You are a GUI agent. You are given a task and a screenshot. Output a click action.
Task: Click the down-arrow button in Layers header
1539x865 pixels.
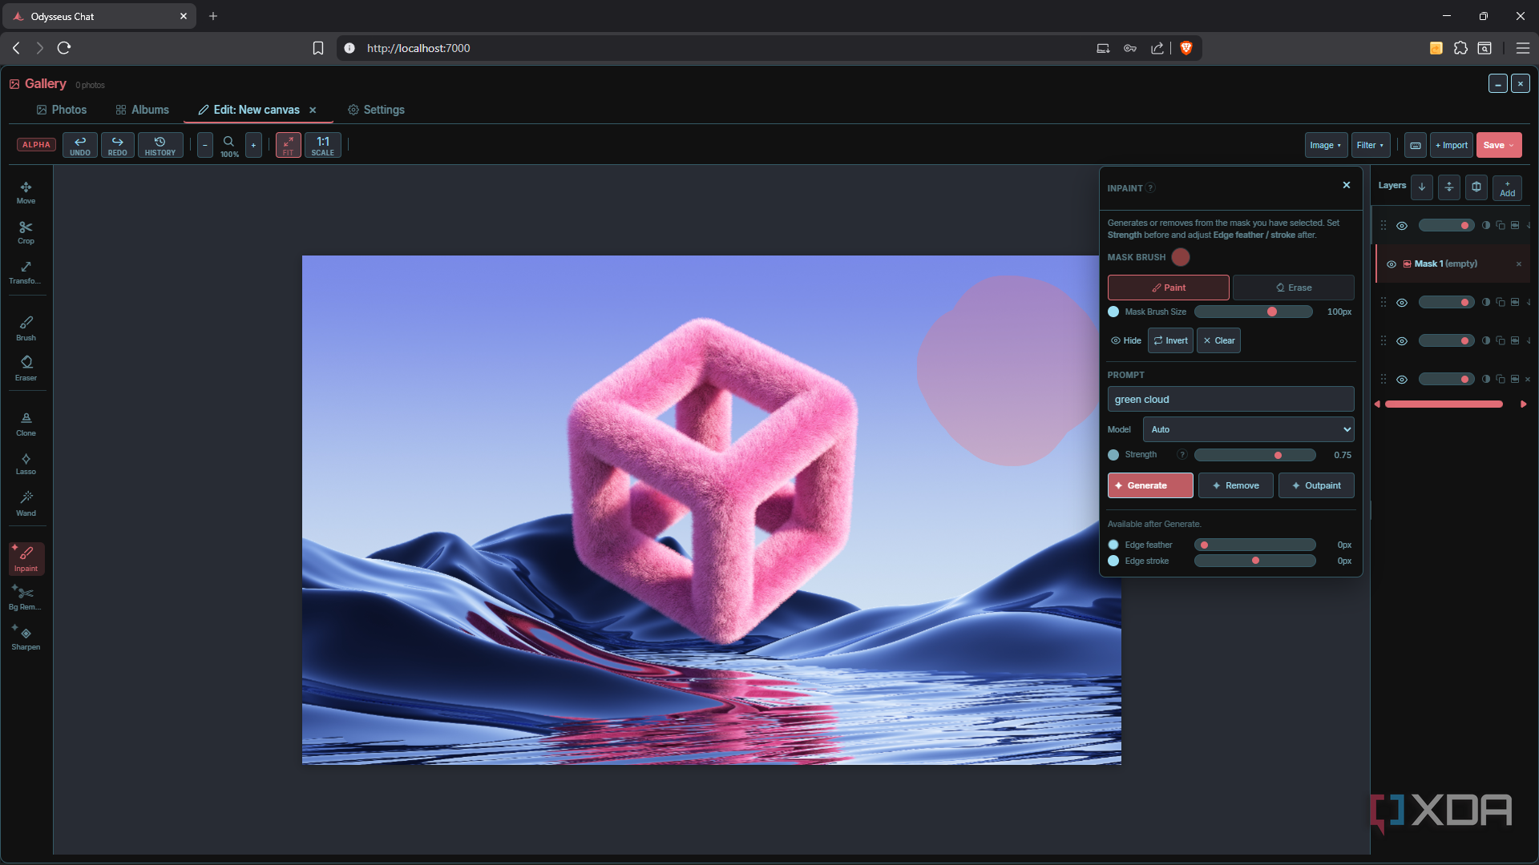coord(1421,187)
